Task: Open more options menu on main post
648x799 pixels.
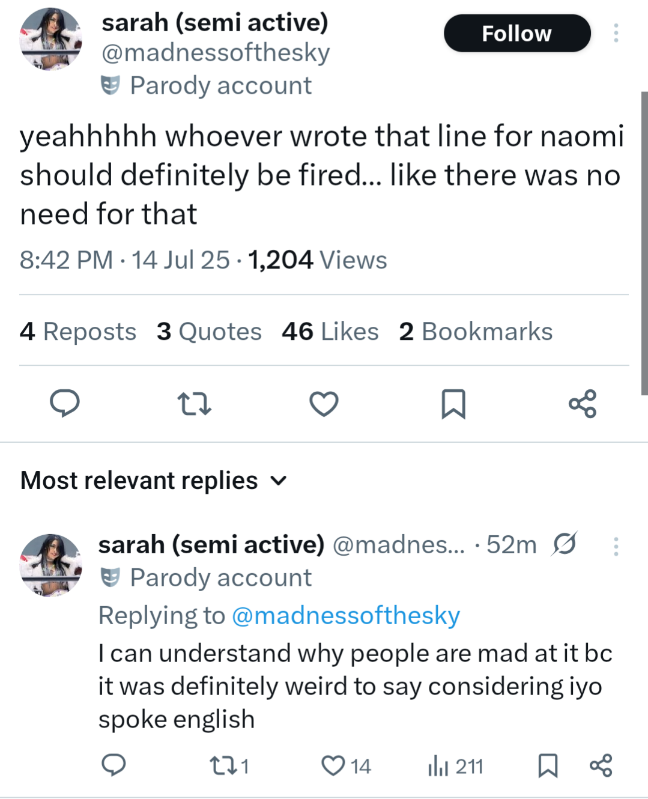Action: pos(616,33)
